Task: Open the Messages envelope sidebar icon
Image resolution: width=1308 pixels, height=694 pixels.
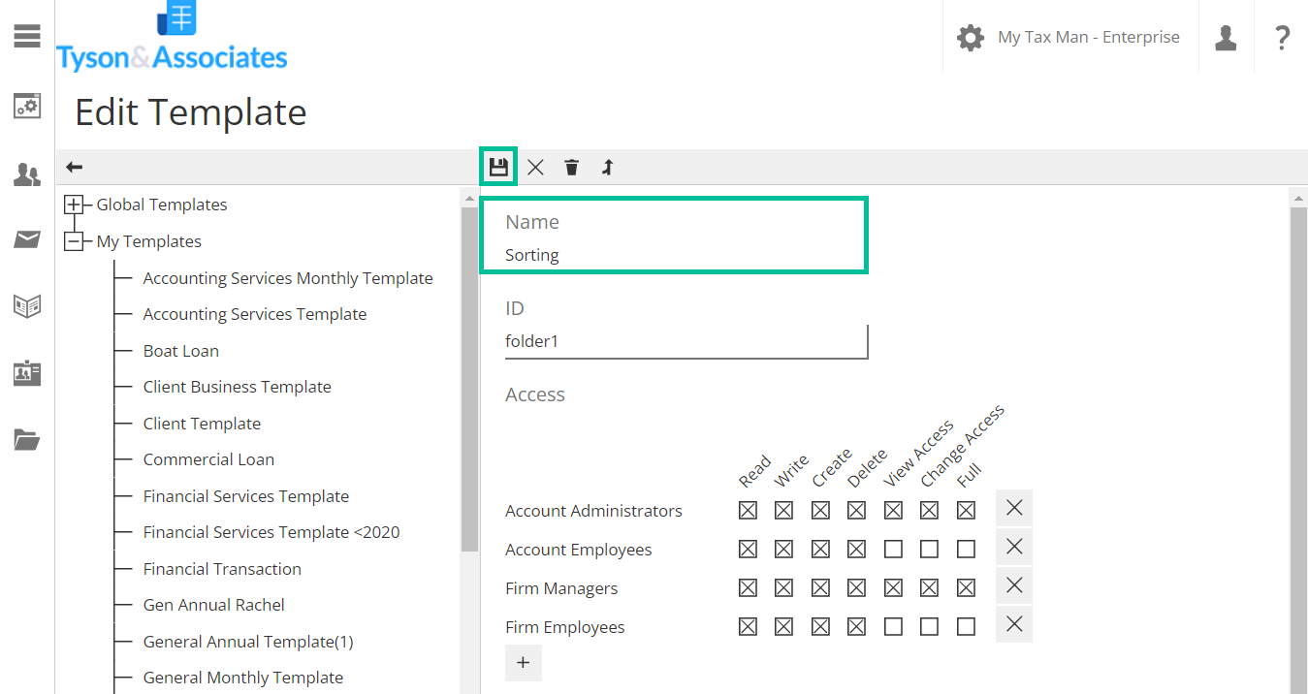Action: tap(26, 240)
